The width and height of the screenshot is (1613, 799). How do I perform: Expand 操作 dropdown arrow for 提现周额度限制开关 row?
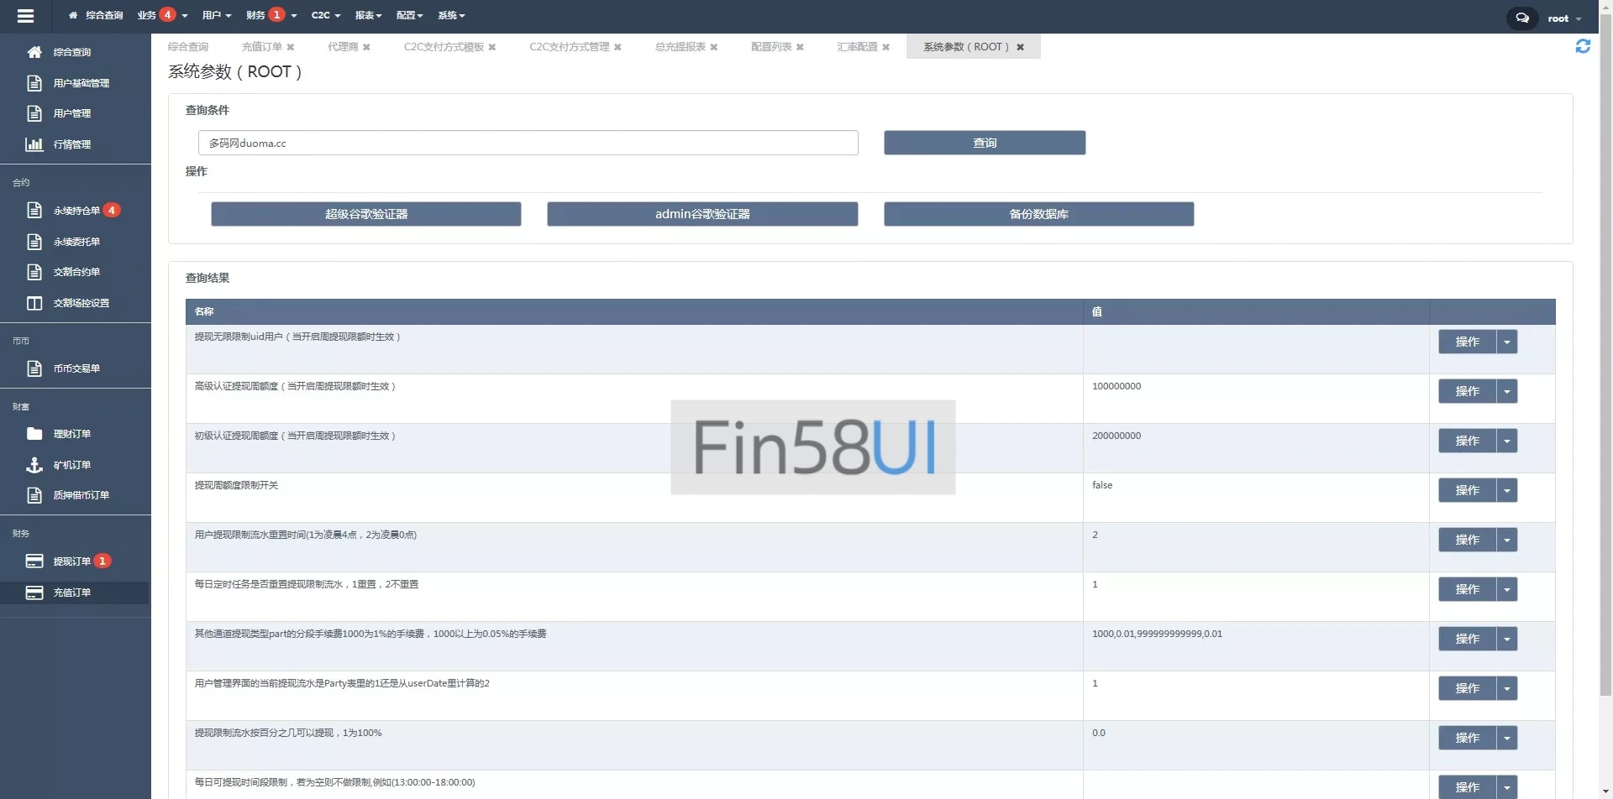point(1507,491)
